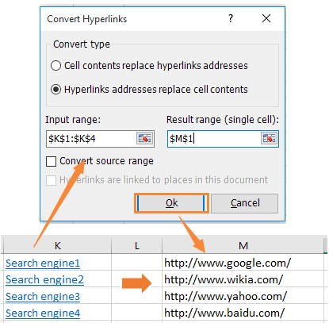Click inside the Result range field
This screenshot has height=323, width=329.
pyautogui.click(x=214, y=139)
